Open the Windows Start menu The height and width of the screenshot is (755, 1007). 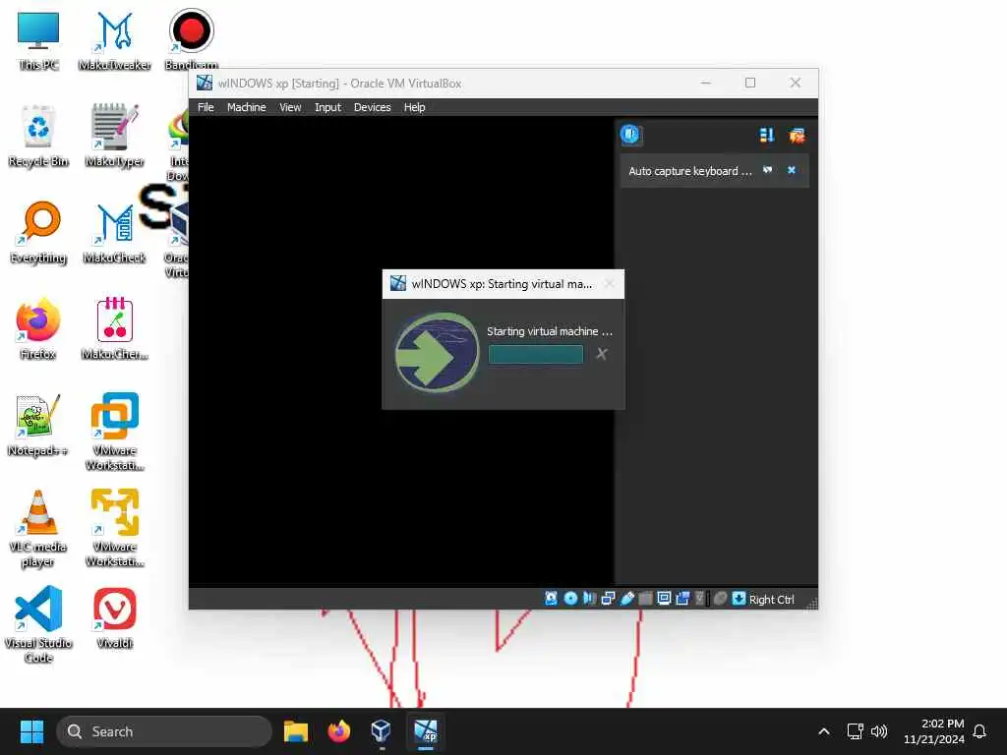click(x=31, y=731)
